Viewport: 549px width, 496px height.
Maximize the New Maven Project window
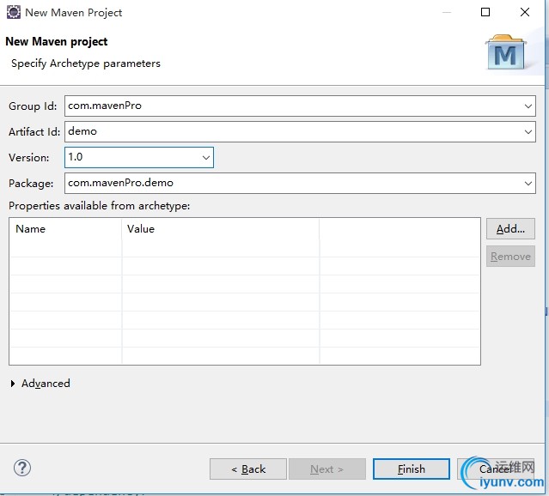click(x=485, y=12)
